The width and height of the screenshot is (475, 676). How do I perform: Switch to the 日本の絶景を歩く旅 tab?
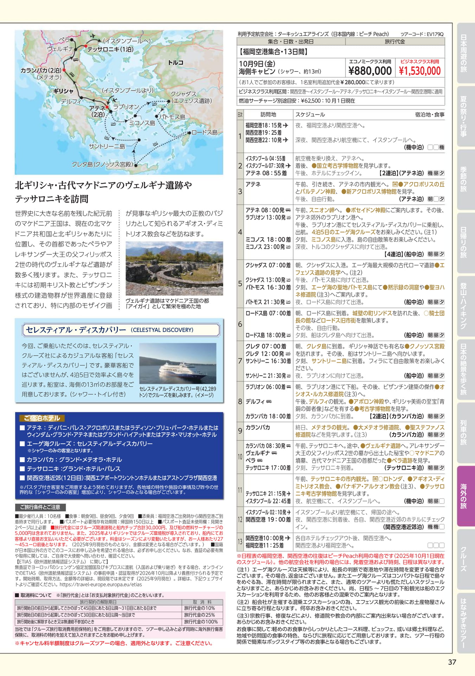click(466, 369)
